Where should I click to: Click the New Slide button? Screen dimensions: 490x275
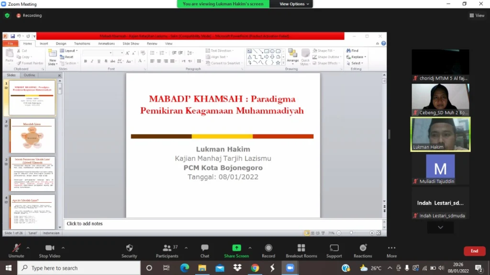pos(53,57)
